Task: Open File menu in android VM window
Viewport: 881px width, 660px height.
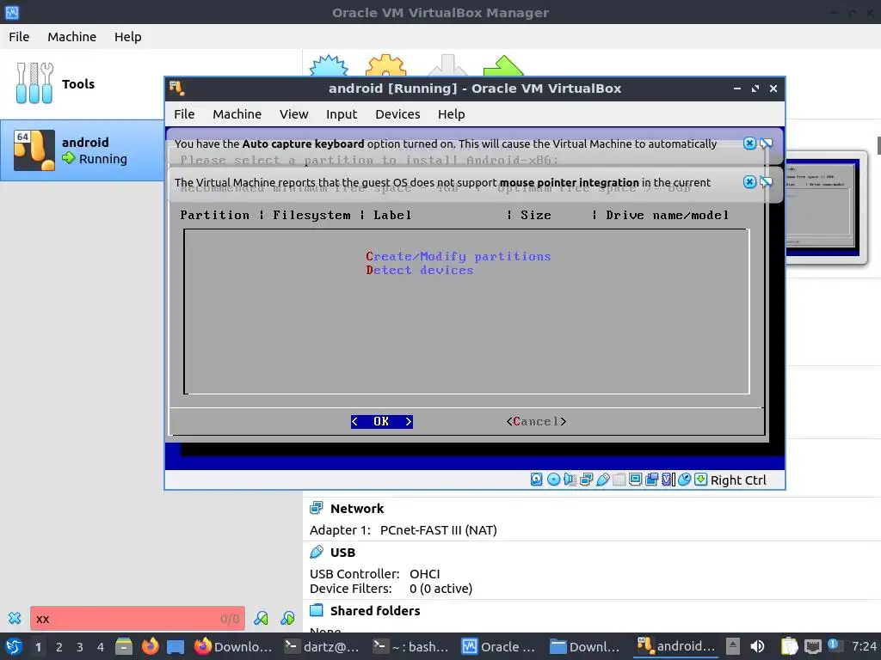Action: (x=184, y=114)
